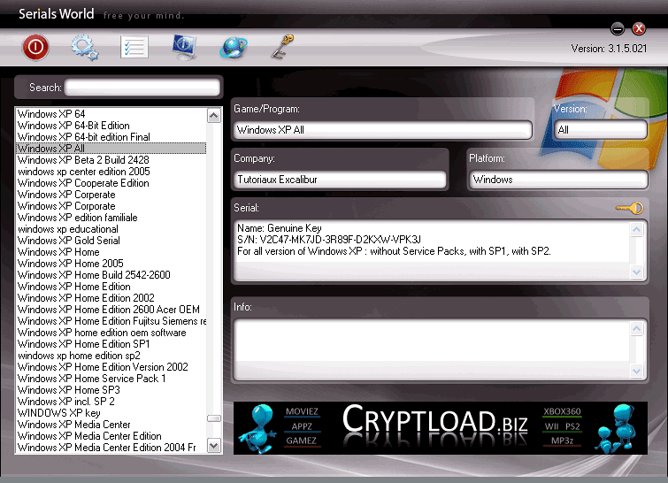Click program list scrollbar up arrow
This screenshot has width=668, height=483.
click(x=214, y=116)
